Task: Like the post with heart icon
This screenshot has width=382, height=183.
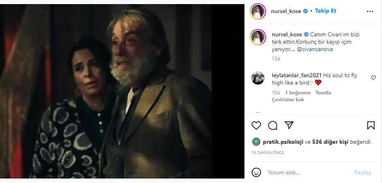Action: (x=256, y=125)
